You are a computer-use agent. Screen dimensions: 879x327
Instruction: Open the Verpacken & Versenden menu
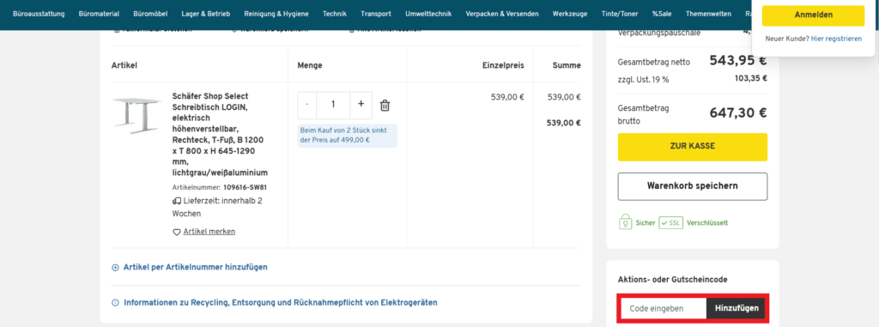(x=502, y=14)
